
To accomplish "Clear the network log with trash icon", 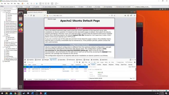I will (x=25, y=62).
